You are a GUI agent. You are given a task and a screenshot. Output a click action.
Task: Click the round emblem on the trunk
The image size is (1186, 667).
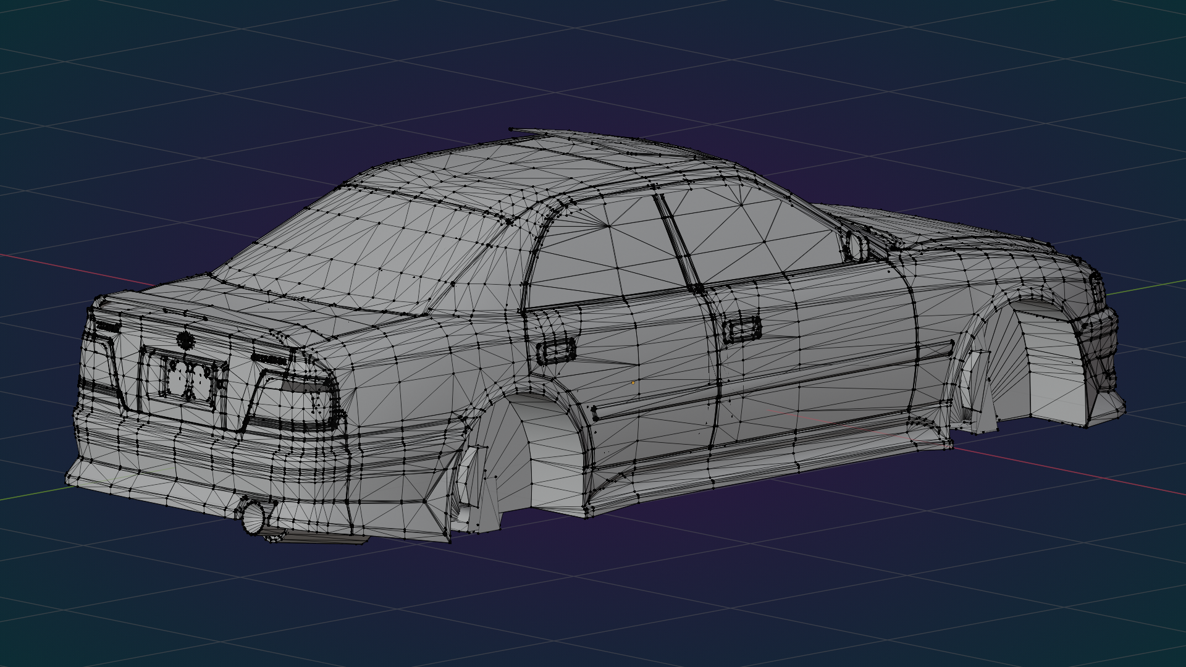coord(185,339)
